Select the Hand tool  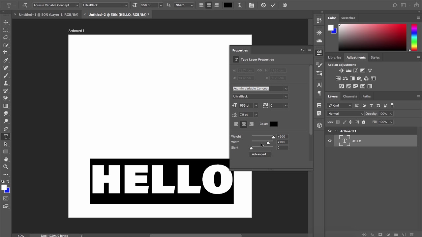6,159
